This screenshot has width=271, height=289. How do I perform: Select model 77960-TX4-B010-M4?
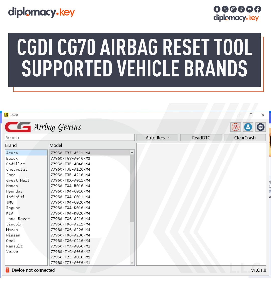point(70,186)
